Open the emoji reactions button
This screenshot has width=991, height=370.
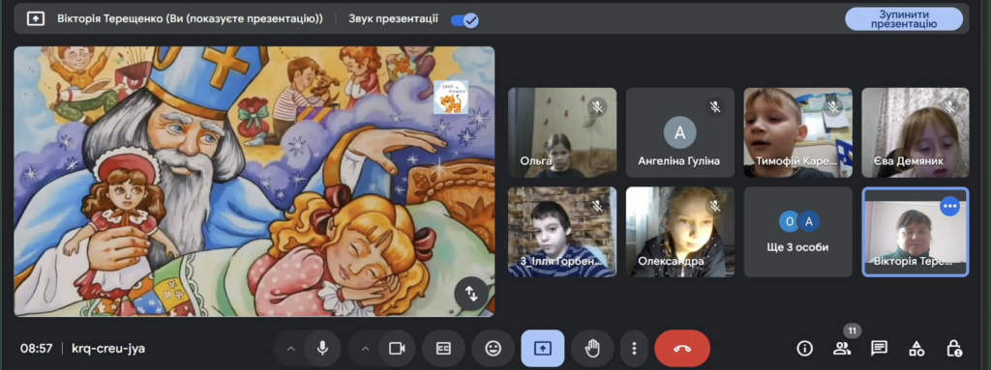(x=493, y=348)
